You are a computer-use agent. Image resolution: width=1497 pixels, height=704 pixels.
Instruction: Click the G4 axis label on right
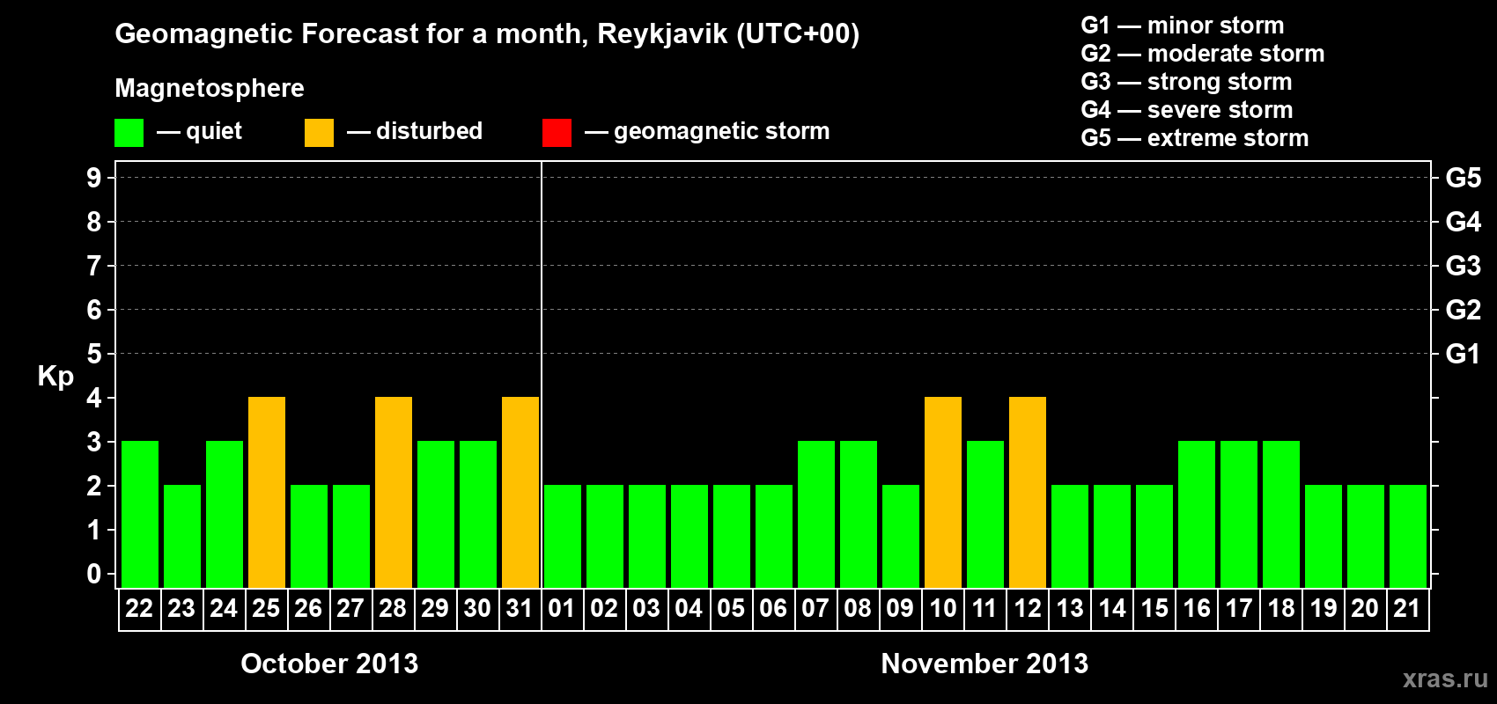tap(1464, 222)
